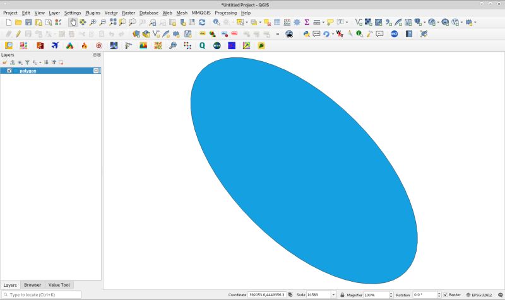Toggle polygon layer visibility checkbox
The width and height of the screenshot is (505, 300).
[9, 71]
